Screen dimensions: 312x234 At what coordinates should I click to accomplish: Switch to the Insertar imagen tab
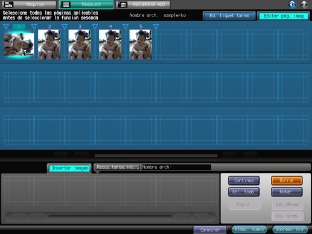(70, 168)
